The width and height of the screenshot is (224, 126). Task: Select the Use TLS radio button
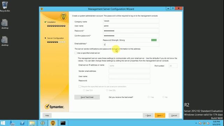coord(84,90)
